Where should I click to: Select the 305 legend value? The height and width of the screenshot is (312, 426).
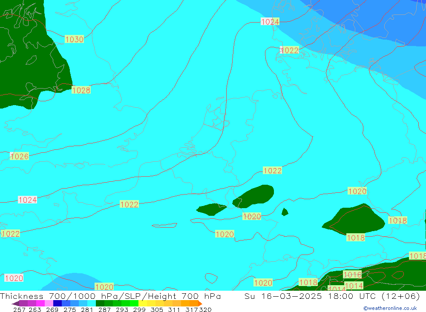point(157,309)
